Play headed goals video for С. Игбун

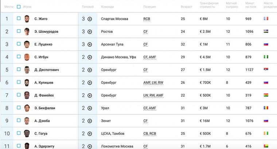pos(90,57)
